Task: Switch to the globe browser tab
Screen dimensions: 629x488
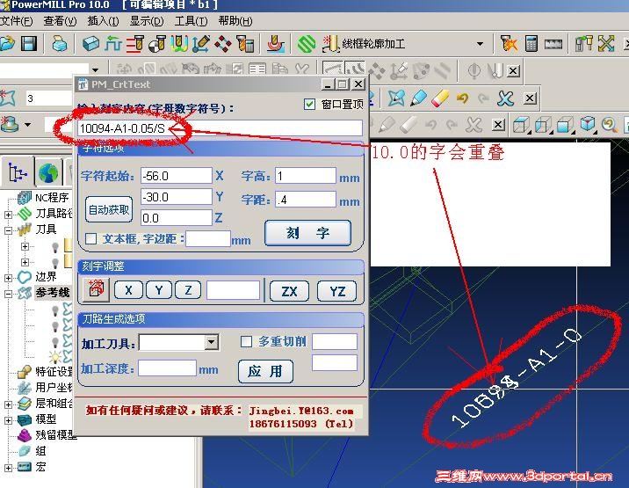Action: [x=48, y=172]
